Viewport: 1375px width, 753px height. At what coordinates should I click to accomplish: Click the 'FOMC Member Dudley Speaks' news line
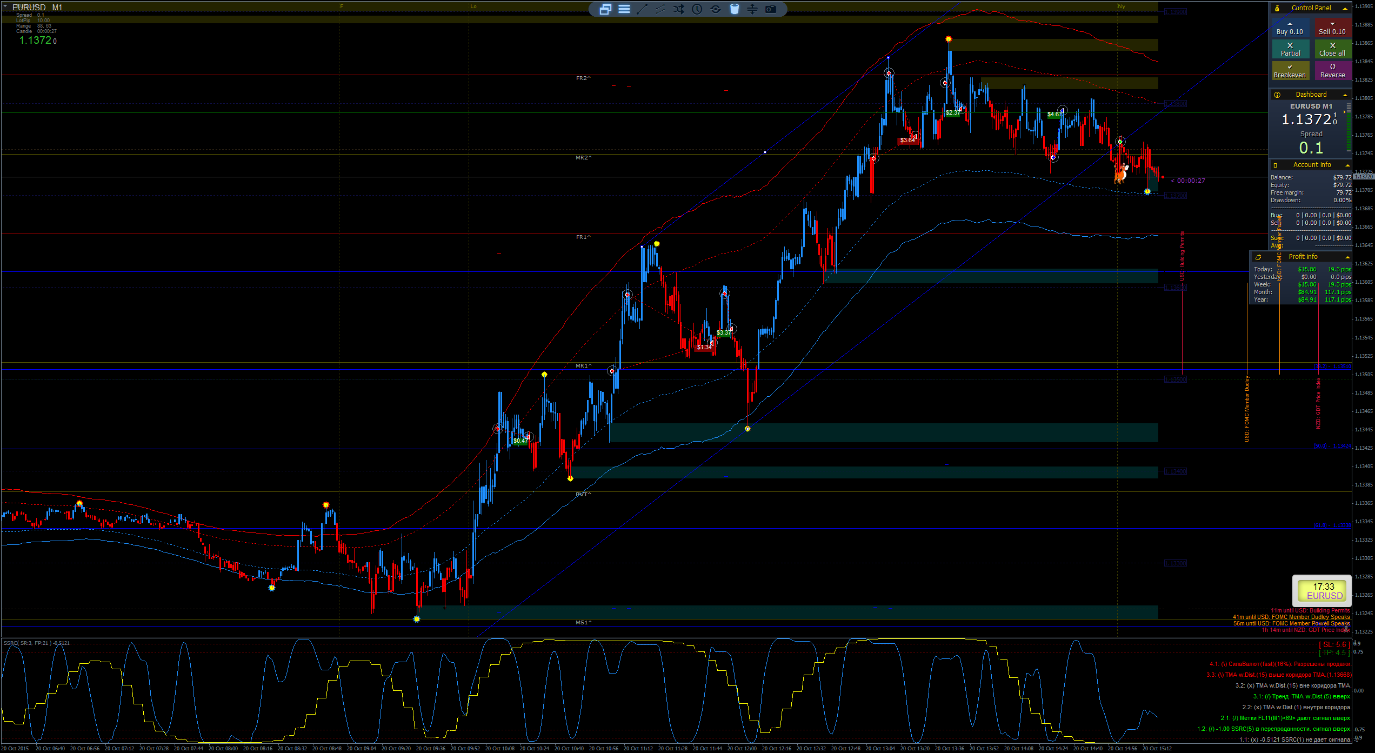point(1291,617)
